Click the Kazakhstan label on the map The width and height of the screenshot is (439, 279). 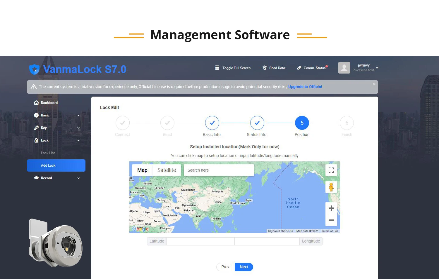click(x=188, y=190)
